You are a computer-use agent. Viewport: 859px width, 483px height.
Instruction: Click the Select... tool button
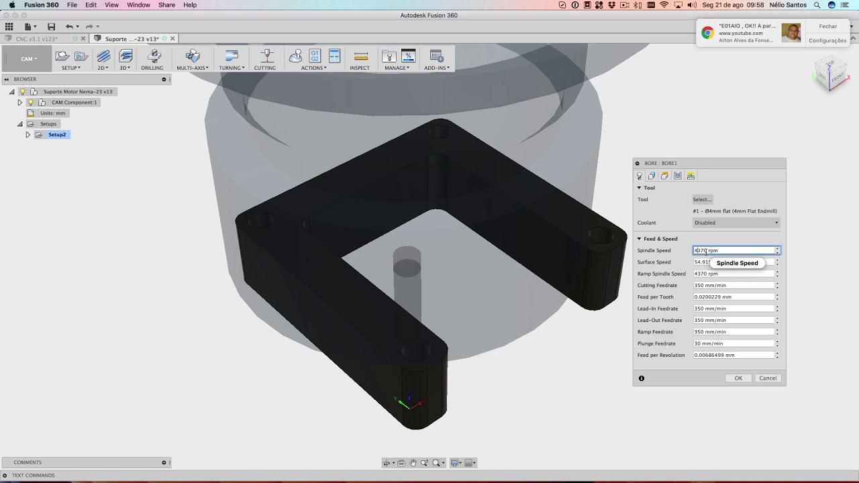click(x=703, y=199)
